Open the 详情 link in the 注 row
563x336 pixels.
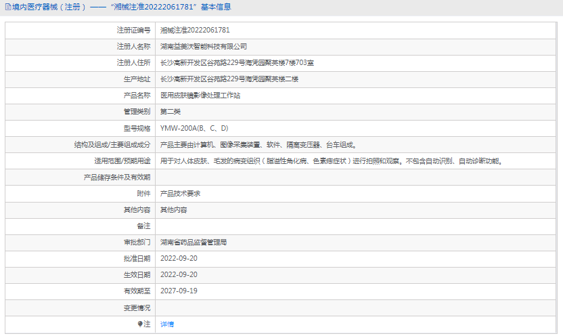[167, 324]
